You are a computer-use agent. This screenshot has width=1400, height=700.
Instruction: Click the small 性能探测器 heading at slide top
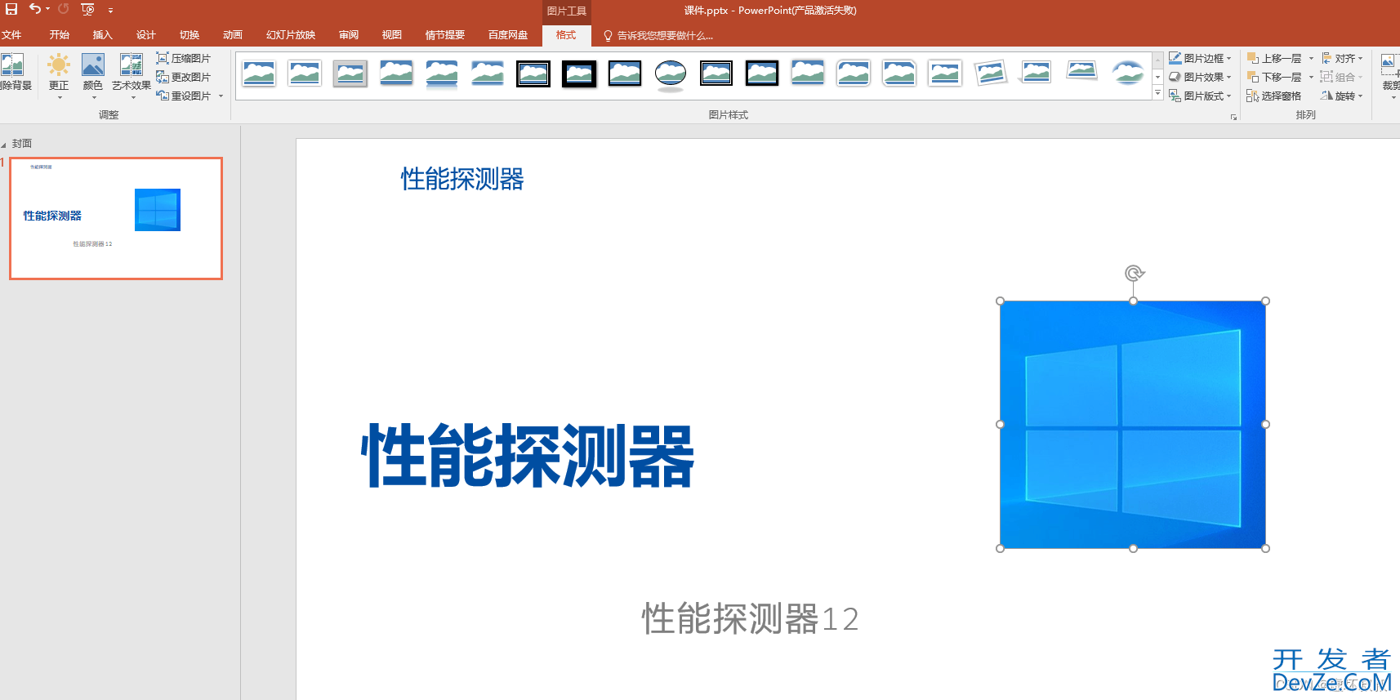462,179
